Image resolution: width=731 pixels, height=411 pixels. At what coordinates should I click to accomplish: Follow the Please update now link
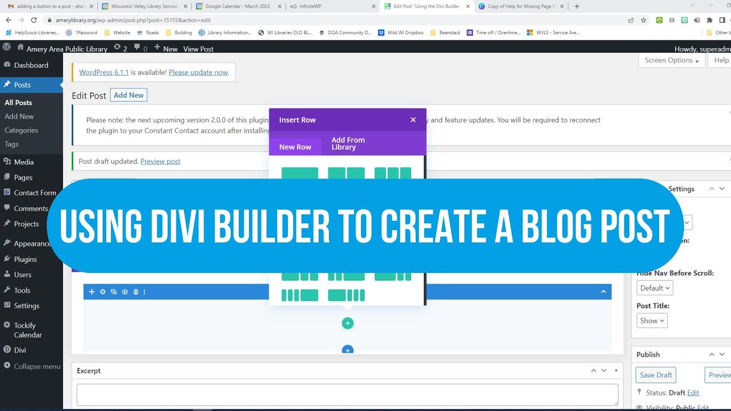point(198,72)
